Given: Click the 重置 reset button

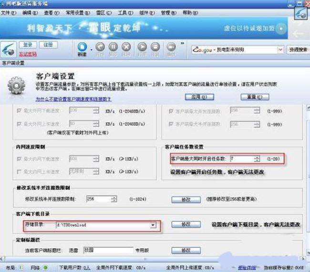Looking at the screenshot, I should coord(255,97).
